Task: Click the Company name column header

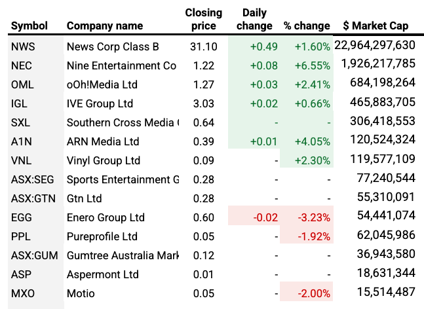Action: pyautogui.click(x=105, y=26)
